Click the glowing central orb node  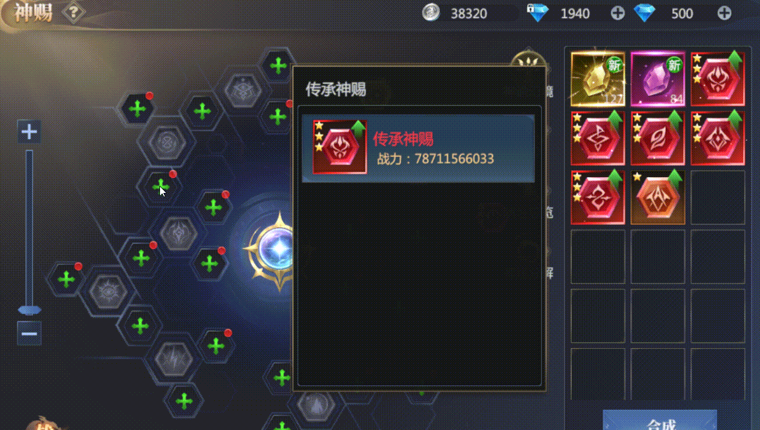(x=278, y=248)
